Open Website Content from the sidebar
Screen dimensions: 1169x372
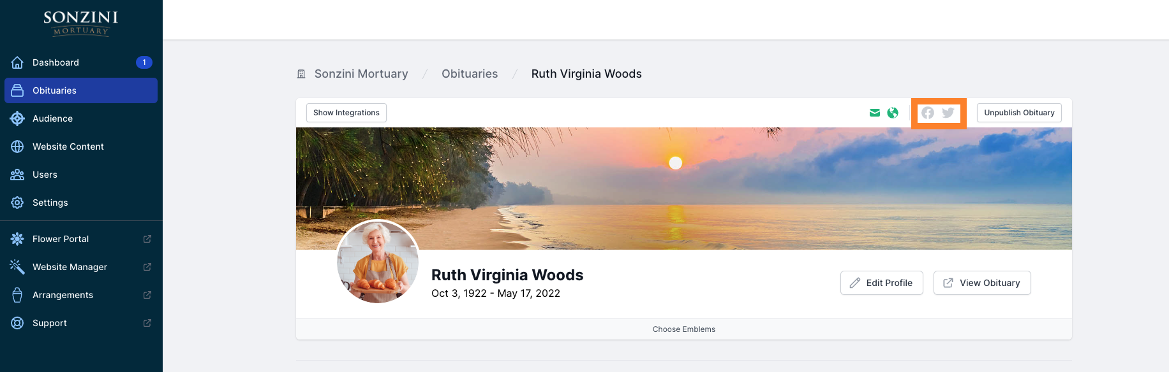[x=68, y=147]
